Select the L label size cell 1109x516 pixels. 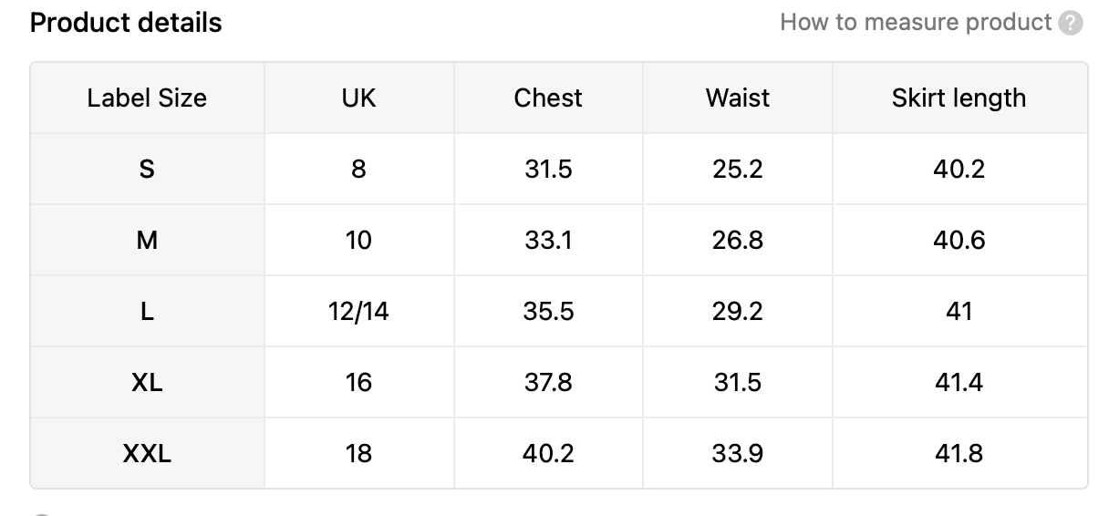[147, 311]
